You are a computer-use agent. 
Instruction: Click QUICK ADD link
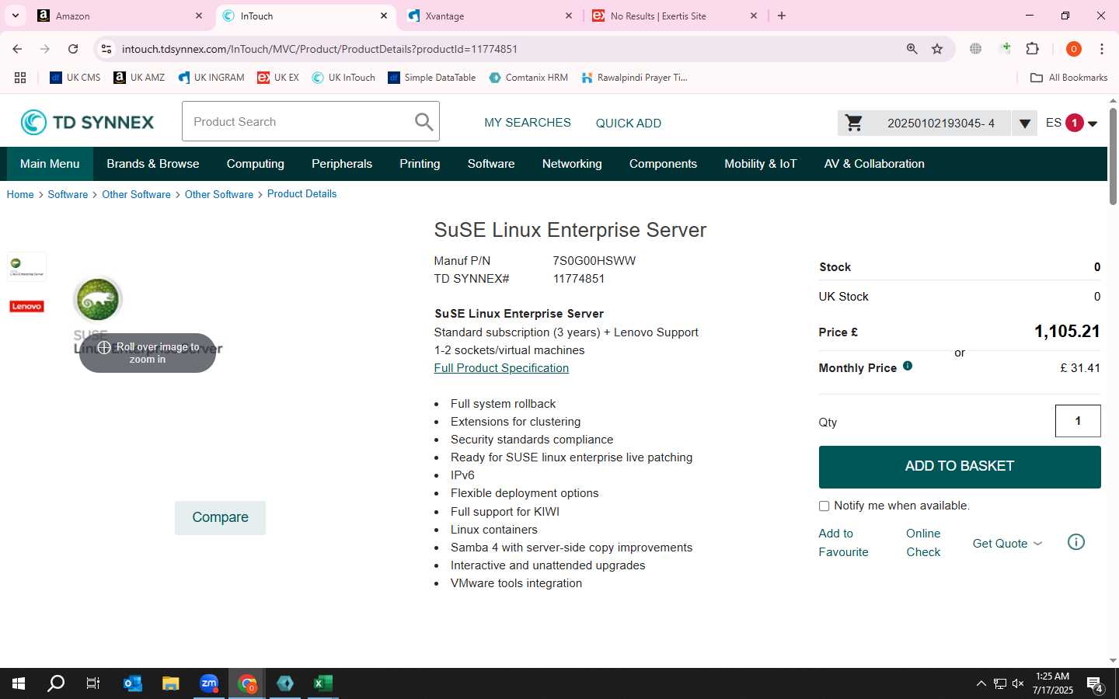coord(629,123)
